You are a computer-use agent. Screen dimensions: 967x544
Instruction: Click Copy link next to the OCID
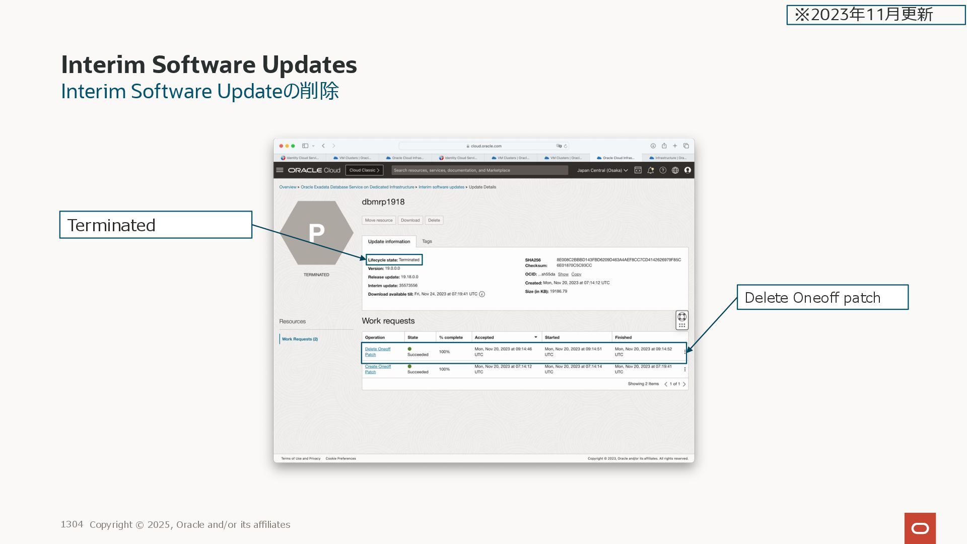pyautogui.click(x=576, y=275)
